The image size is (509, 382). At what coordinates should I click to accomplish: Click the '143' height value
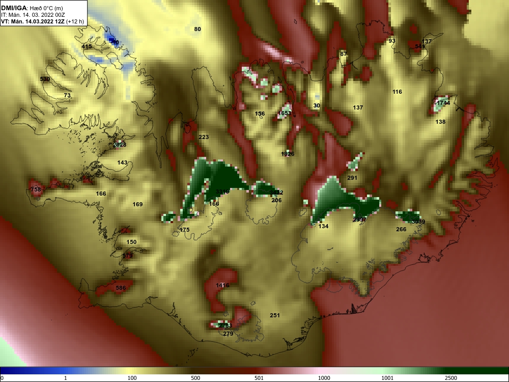(x=122, y=162)
